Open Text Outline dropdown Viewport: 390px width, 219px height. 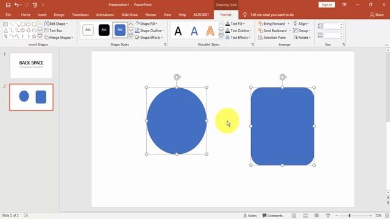click(x=238, y=30)
